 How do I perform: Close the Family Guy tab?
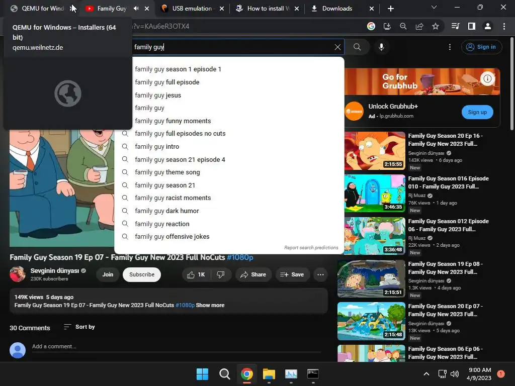147,9
